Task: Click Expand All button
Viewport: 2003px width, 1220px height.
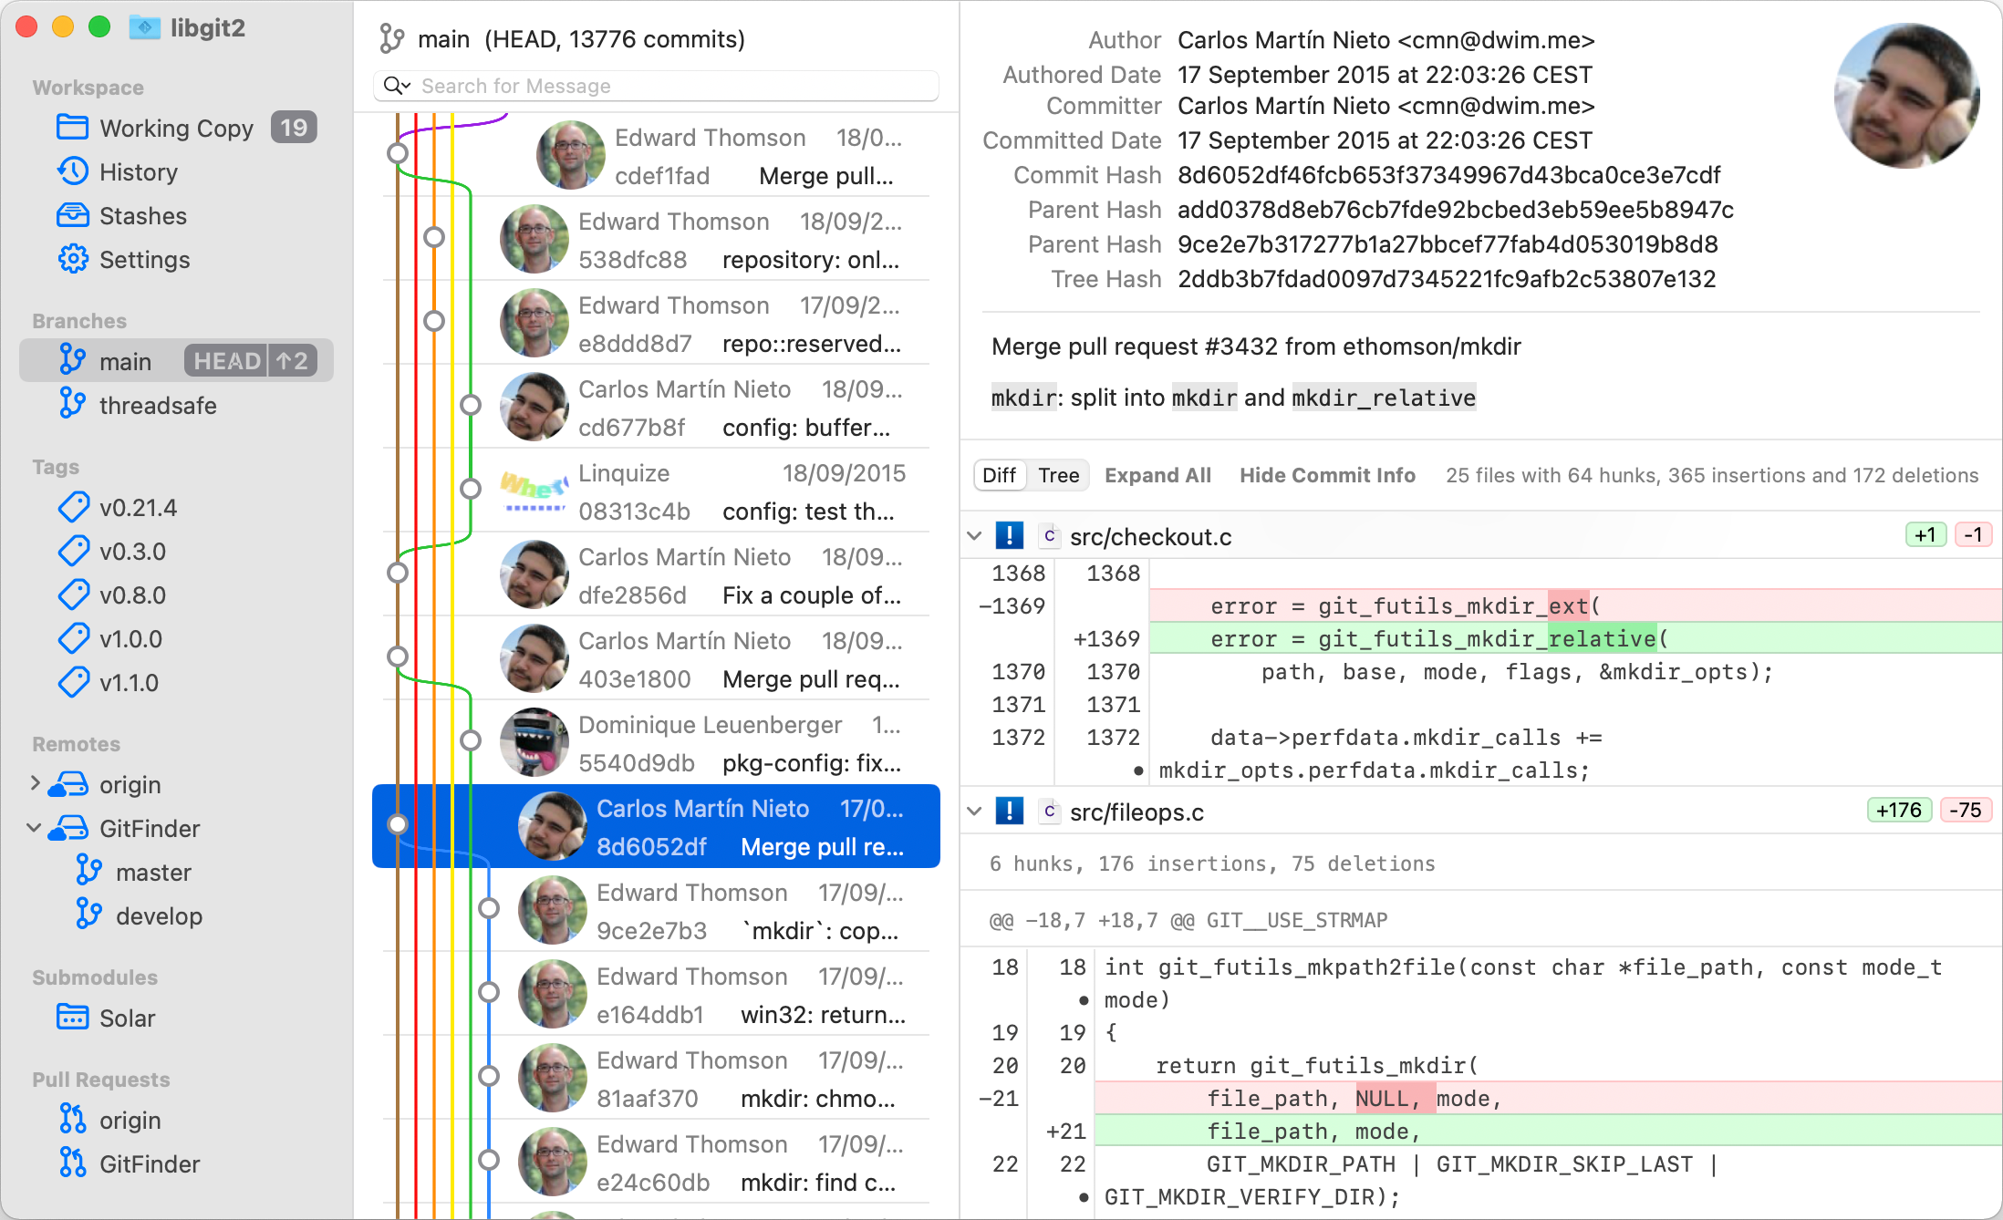Action: tap(1157, 475)
